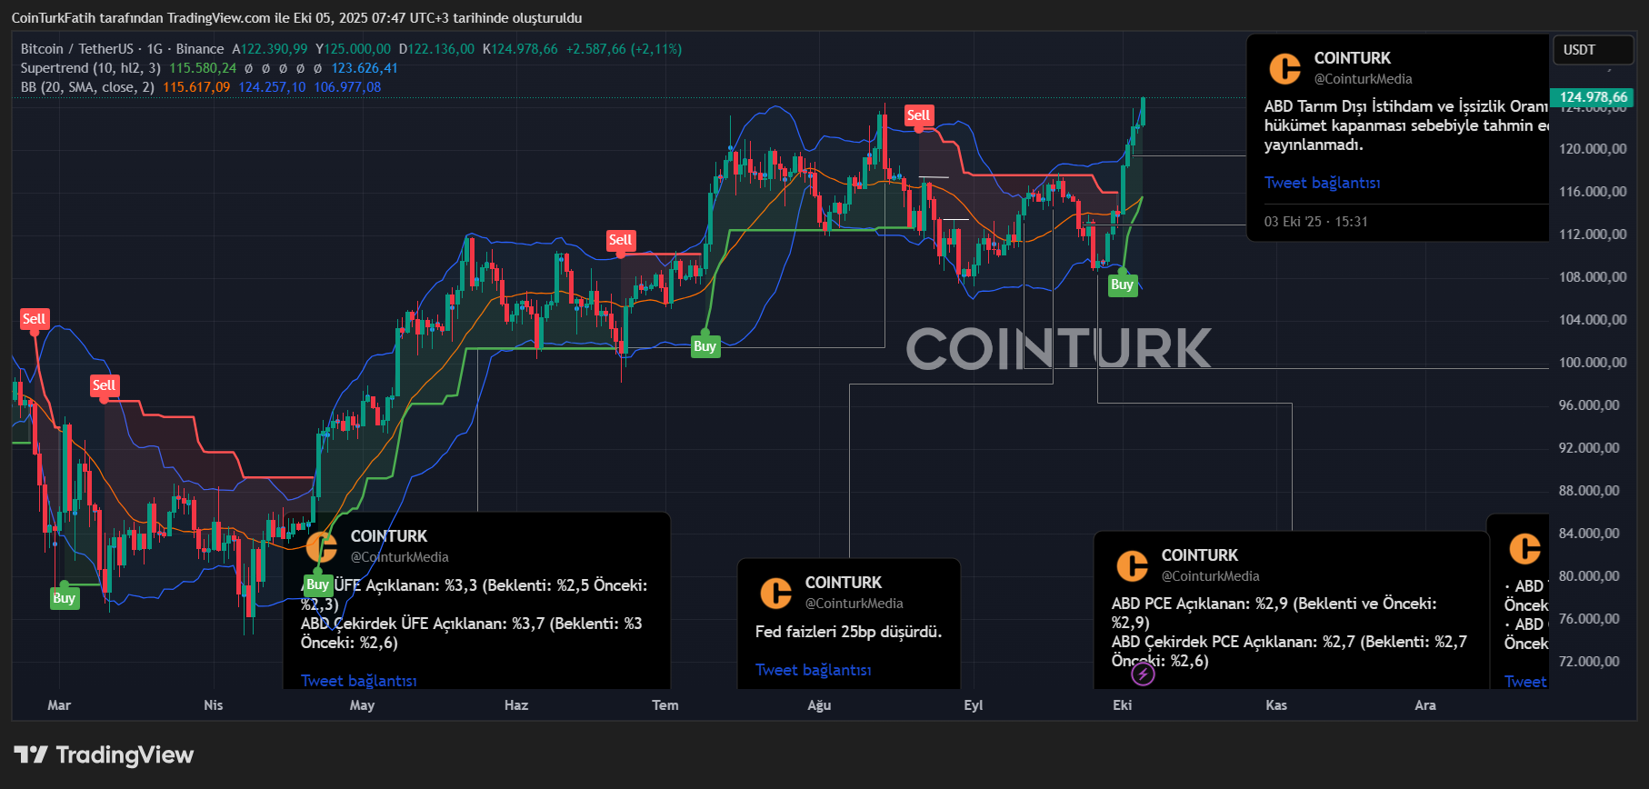Click the BB lower value 106.977,08
Viewport: 1649px width, 789px height.
pyautogui.click(x=347, y=87)
